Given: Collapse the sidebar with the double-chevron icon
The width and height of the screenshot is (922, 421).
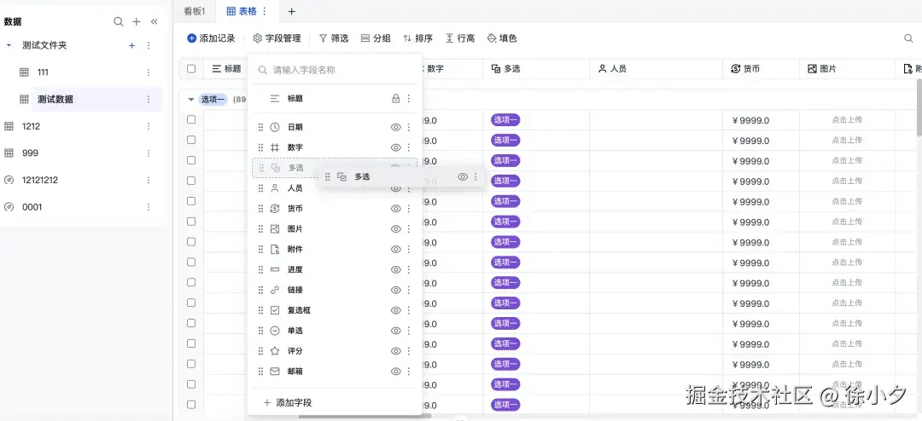Looking at the screenshot, I should 155,21.
